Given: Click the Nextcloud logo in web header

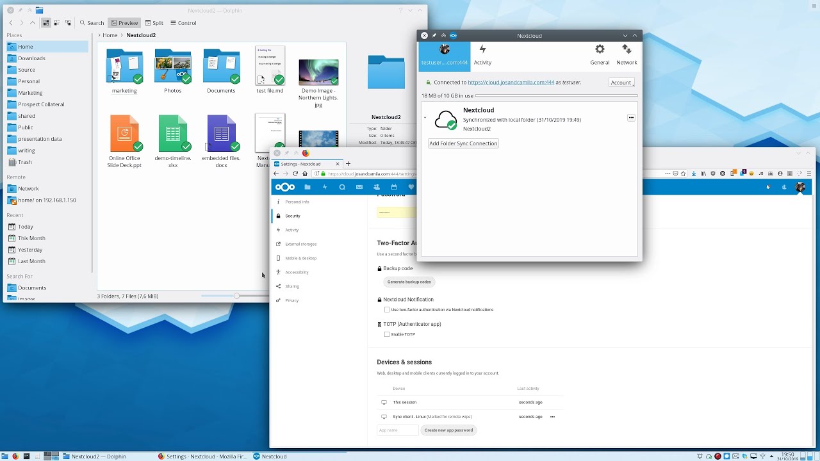Looking at the screenshot, I should point(284,187).
